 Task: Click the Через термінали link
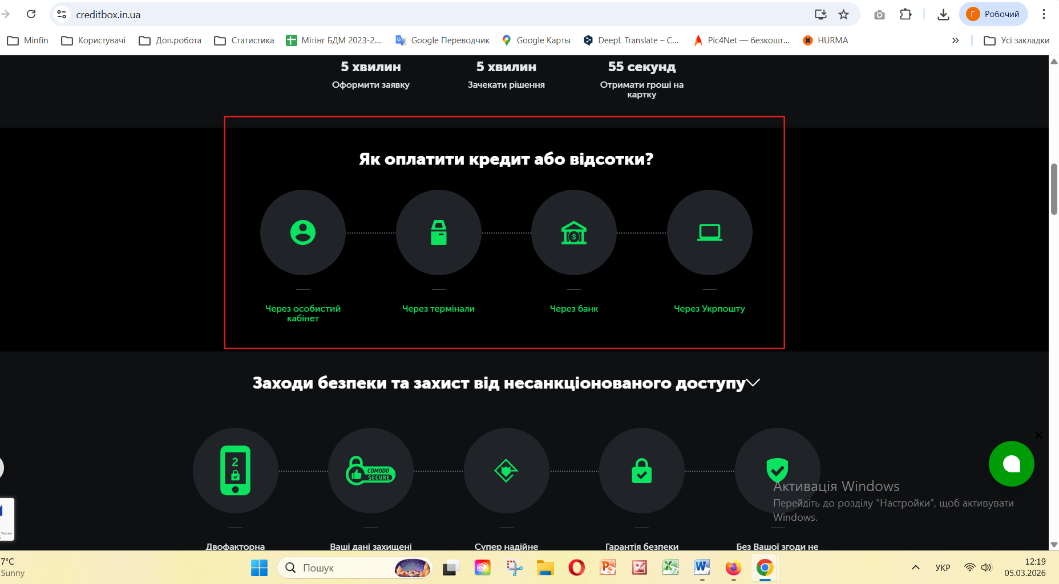(x=438, y=308)
